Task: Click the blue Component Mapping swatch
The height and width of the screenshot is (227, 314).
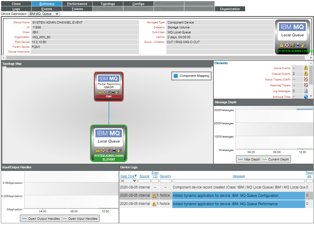Action: pos(176,76)
